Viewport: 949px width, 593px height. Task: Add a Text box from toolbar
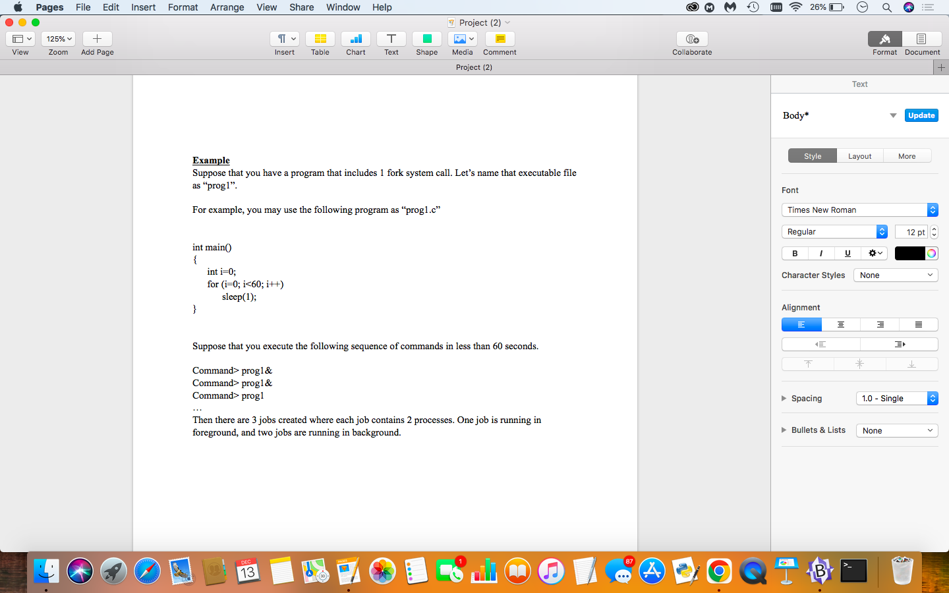click(391, 39)
